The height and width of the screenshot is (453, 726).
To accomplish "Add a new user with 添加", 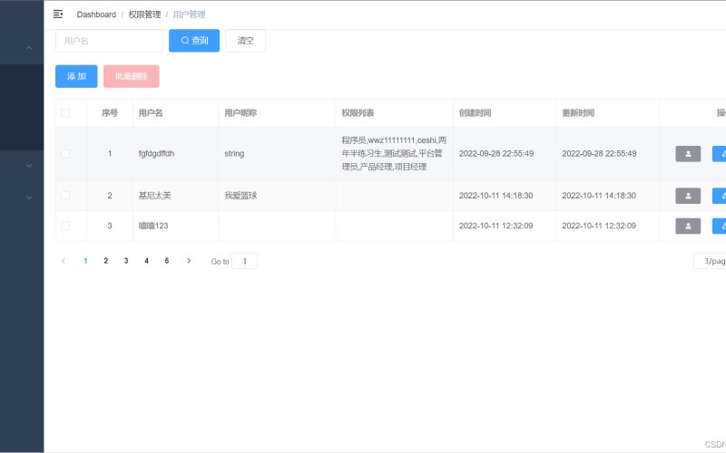I will point(76,76).
